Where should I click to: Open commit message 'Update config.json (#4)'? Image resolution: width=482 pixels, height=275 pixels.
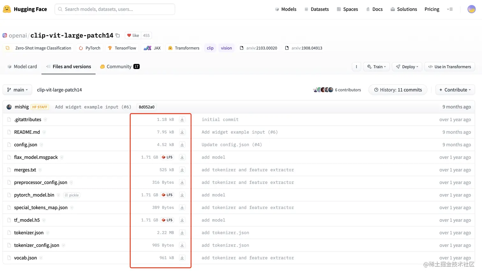(x=232, y=145)
